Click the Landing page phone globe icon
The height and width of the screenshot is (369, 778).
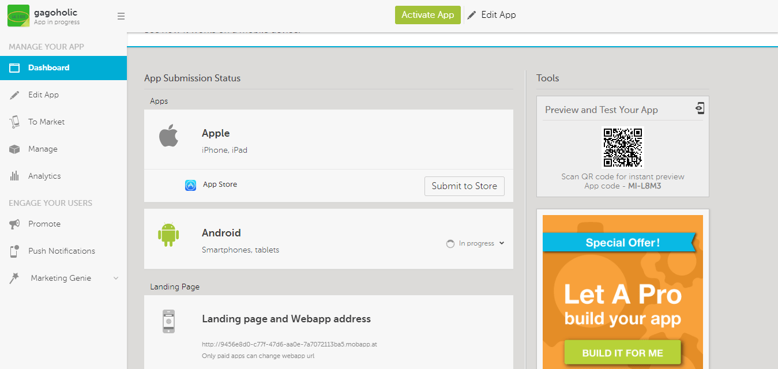pyautogui.click(x=168, y=321)
